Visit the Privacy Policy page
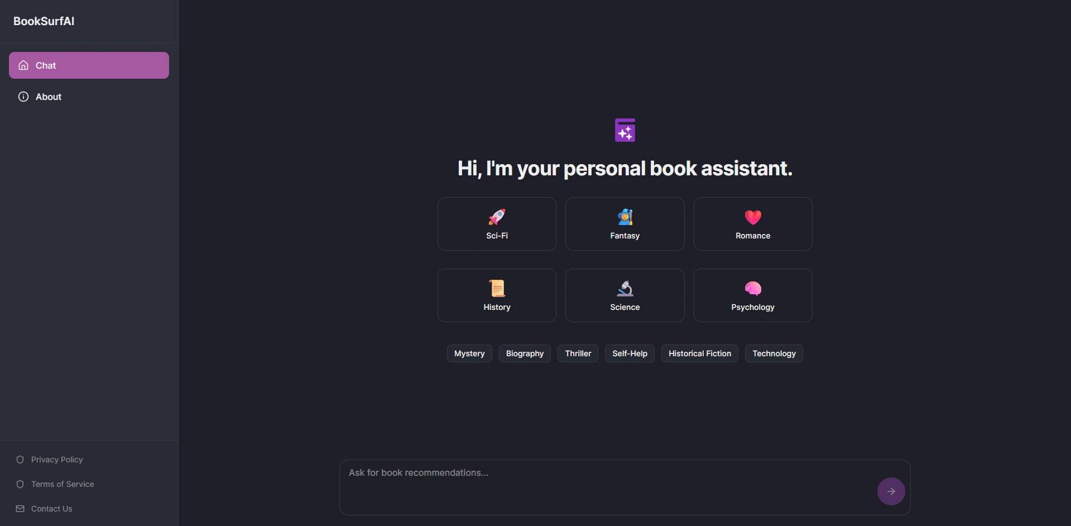The width and height of the screenshot is (1071, 526). point(56,460)
